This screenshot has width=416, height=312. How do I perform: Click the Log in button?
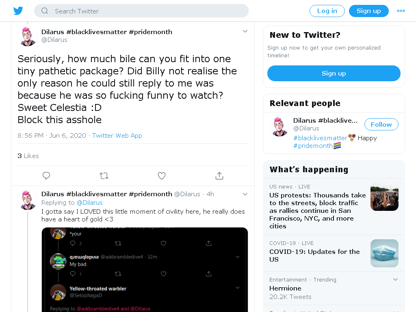(x=327, y=11)
